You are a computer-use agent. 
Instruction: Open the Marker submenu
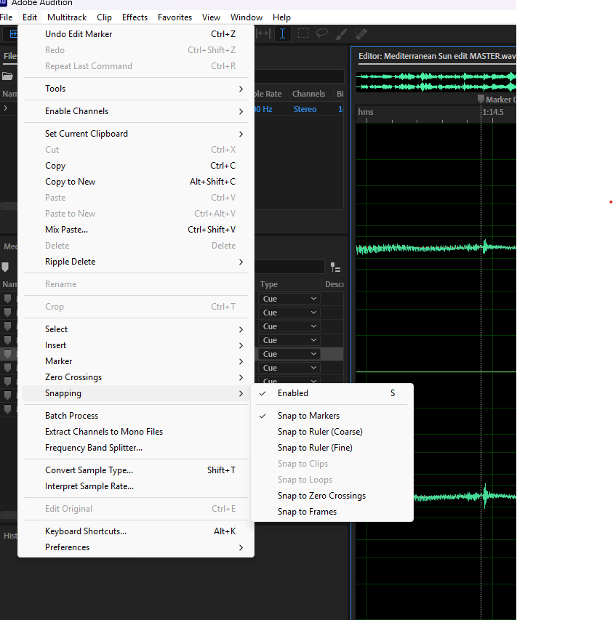[x=136, y=361]
